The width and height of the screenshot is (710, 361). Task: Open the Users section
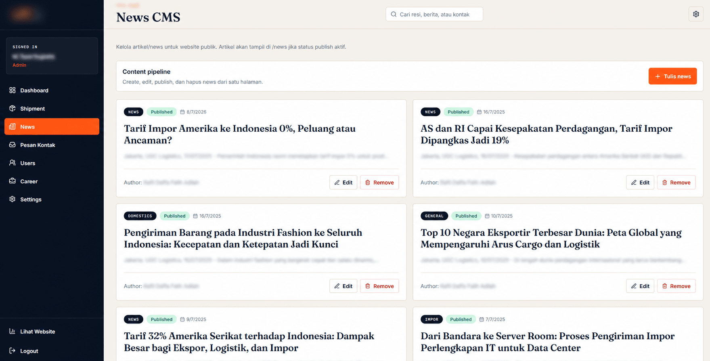click(x=52, y=163)
